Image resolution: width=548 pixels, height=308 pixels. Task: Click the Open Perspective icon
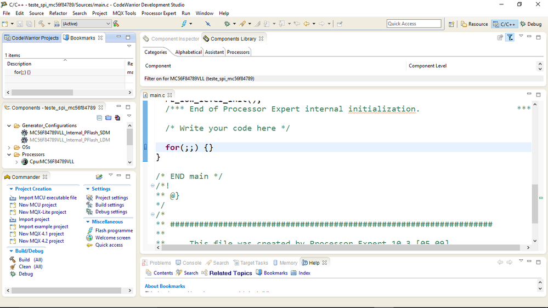tap(451, 24)
